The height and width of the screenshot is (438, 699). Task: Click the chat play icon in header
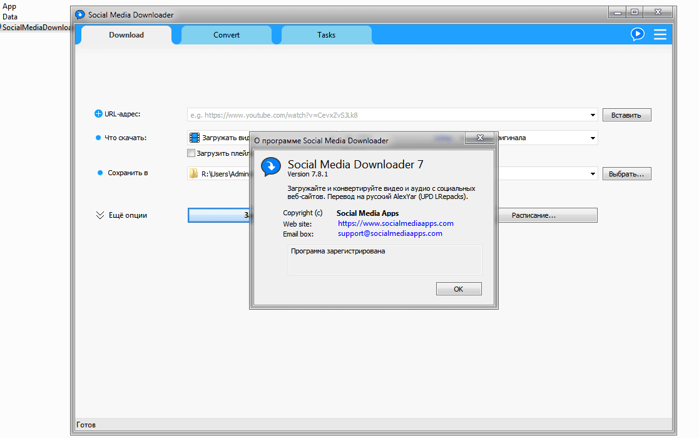(x=637, y=34)
